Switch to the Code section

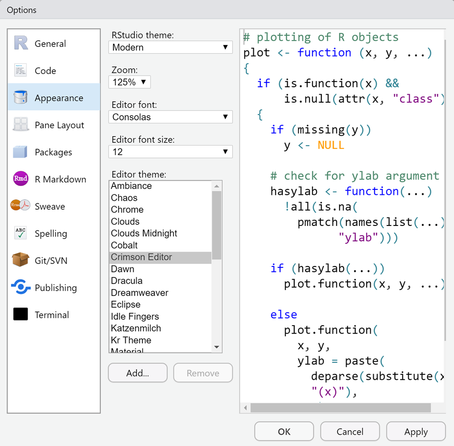54,71
